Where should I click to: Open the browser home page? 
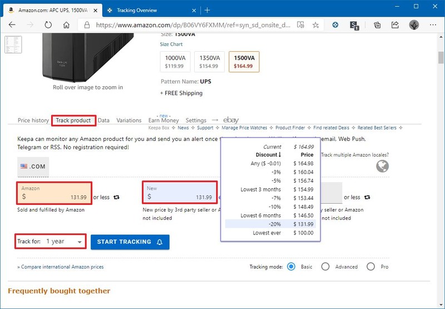[x=66, y=25]
